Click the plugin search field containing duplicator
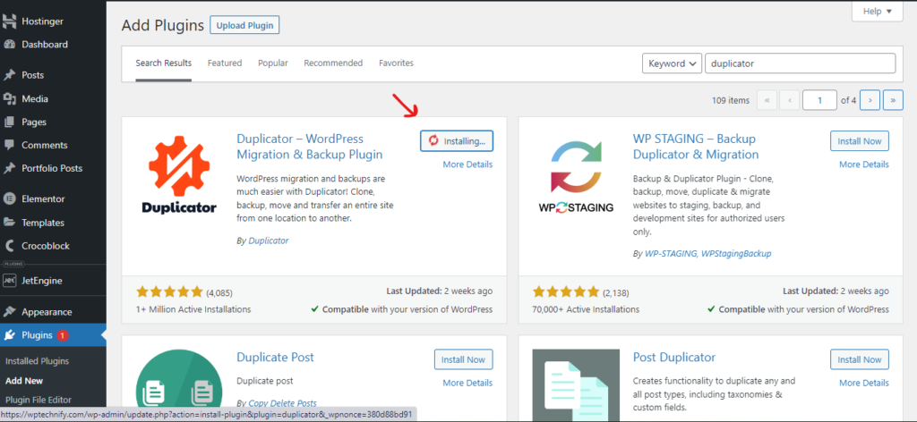This screenshot has height=422, width=917. point(800,63)
